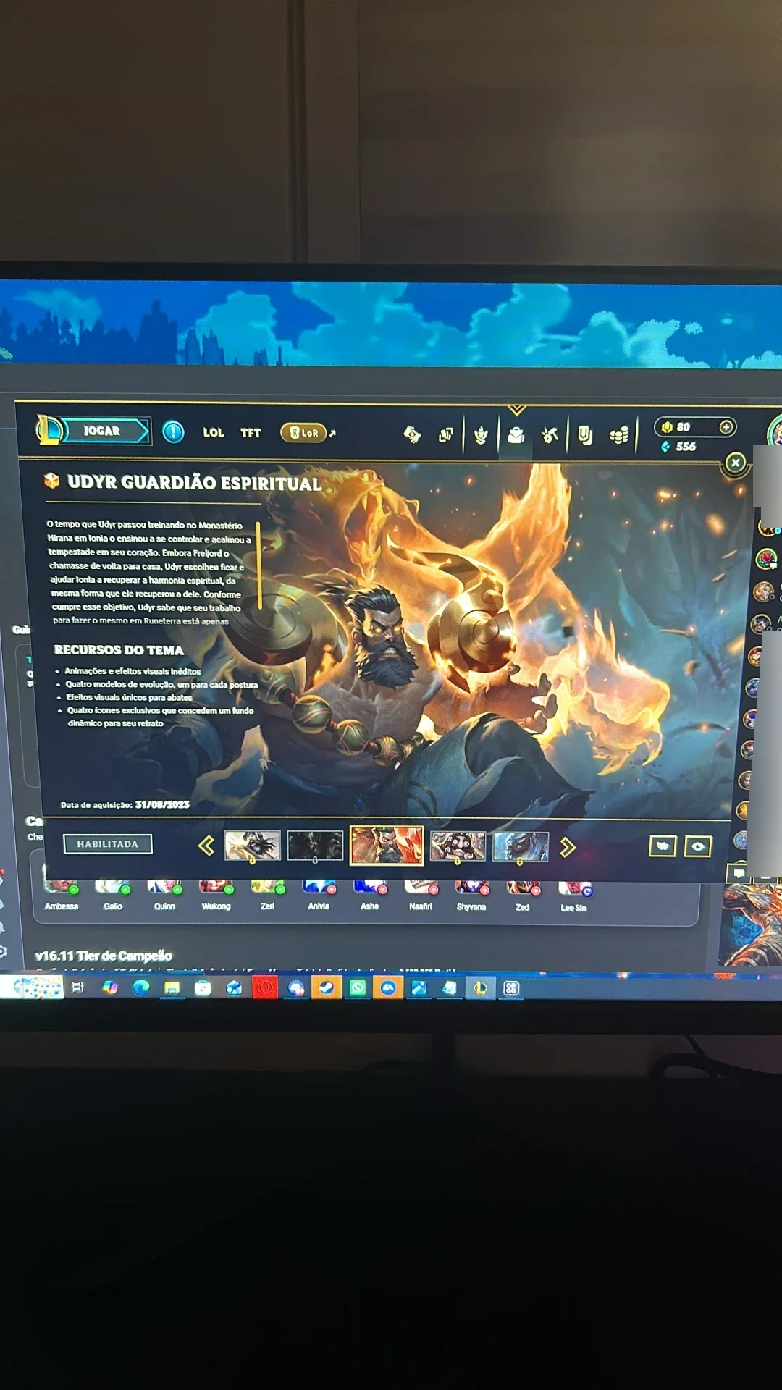Screen dimensions: 782x1390
Task: Toggle the eye visibility button
Action: pyautogui.click(x=698, y=846)
